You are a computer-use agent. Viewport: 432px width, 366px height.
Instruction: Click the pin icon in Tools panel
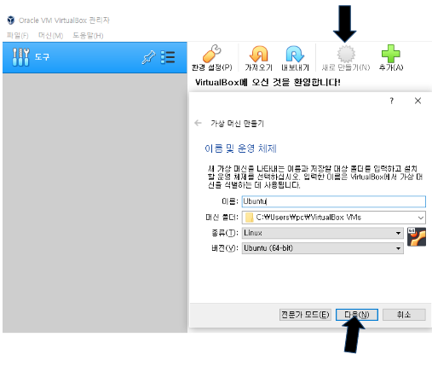148,57
